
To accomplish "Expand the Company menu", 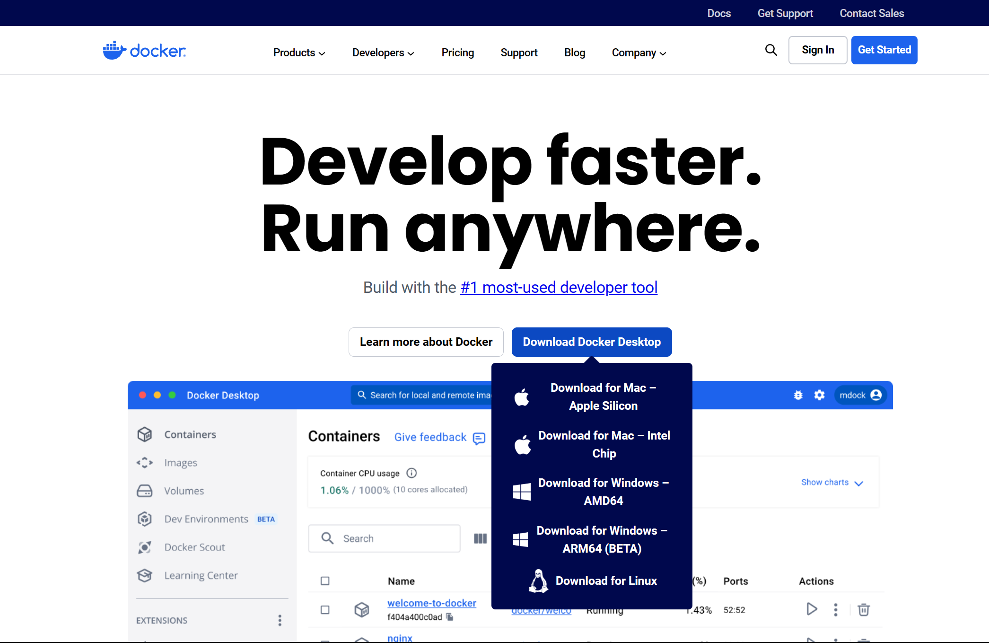I will [639, 53].
